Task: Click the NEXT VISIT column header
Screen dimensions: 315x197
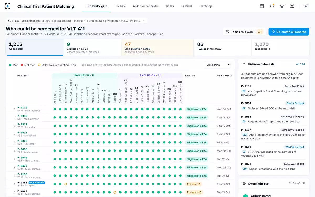Action: click(x=224, y=76)
